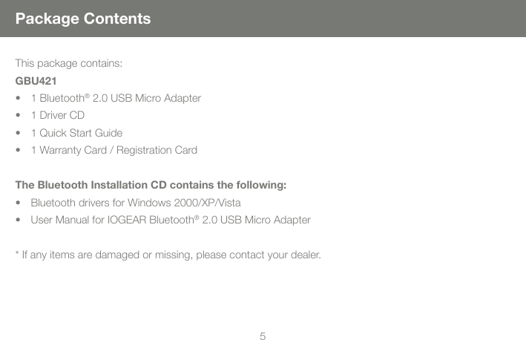Click the "Package Contents" page heading

(83, 19)
